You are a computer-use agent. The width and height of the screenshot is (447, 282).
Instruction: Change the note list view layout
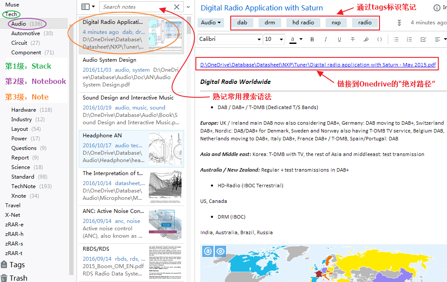88,7
